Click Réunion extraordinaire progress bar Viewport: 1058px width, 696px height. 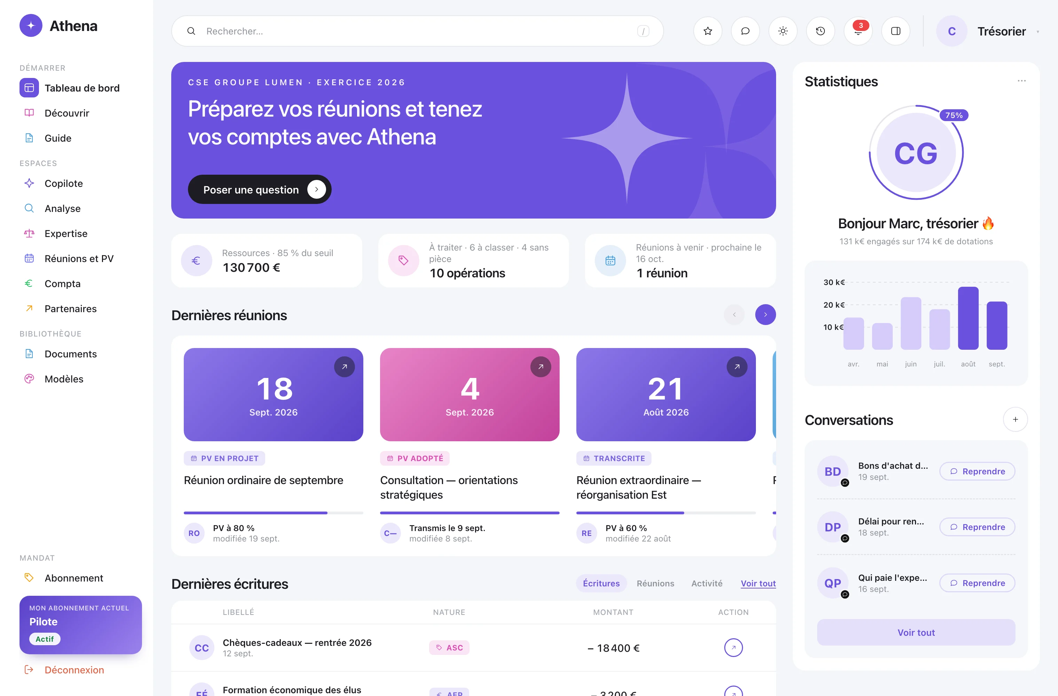666,513
